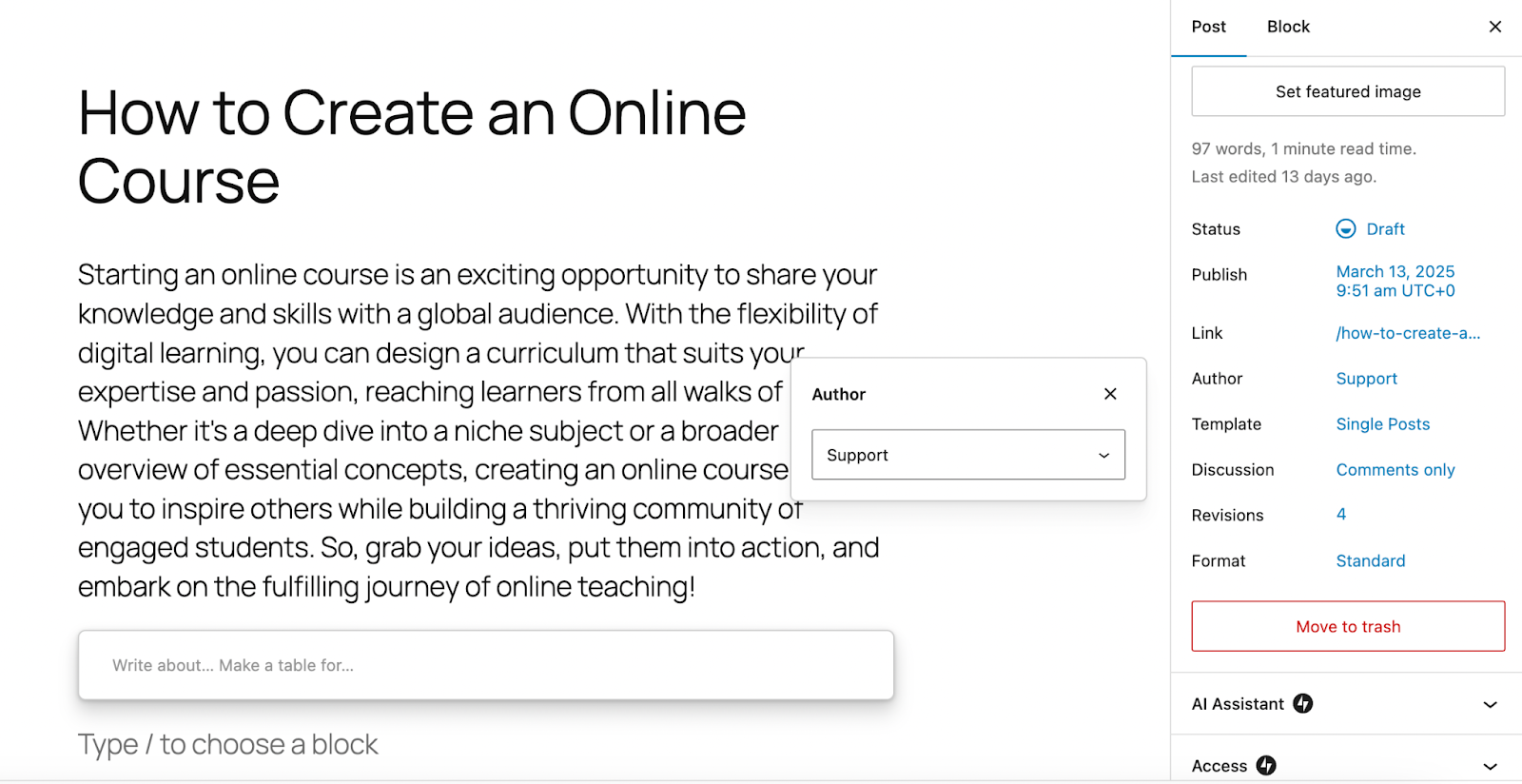1522x784 pixels.
Task: Collapse the AI Assistant section
Action: [x=1488, y=704]
